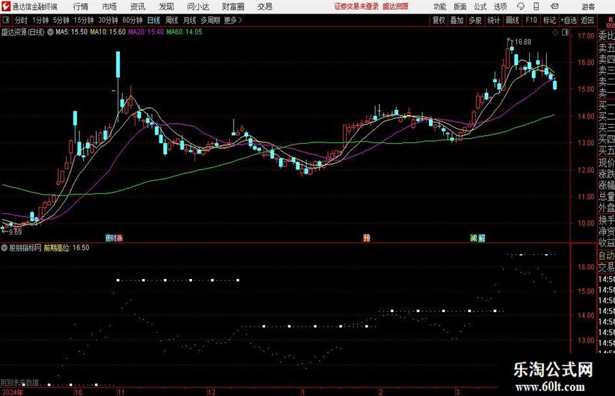The image size is (615, 396).
Task: Click the 盛达资源 stock name link
Action: pyautogui.click(x=396, y=7)
